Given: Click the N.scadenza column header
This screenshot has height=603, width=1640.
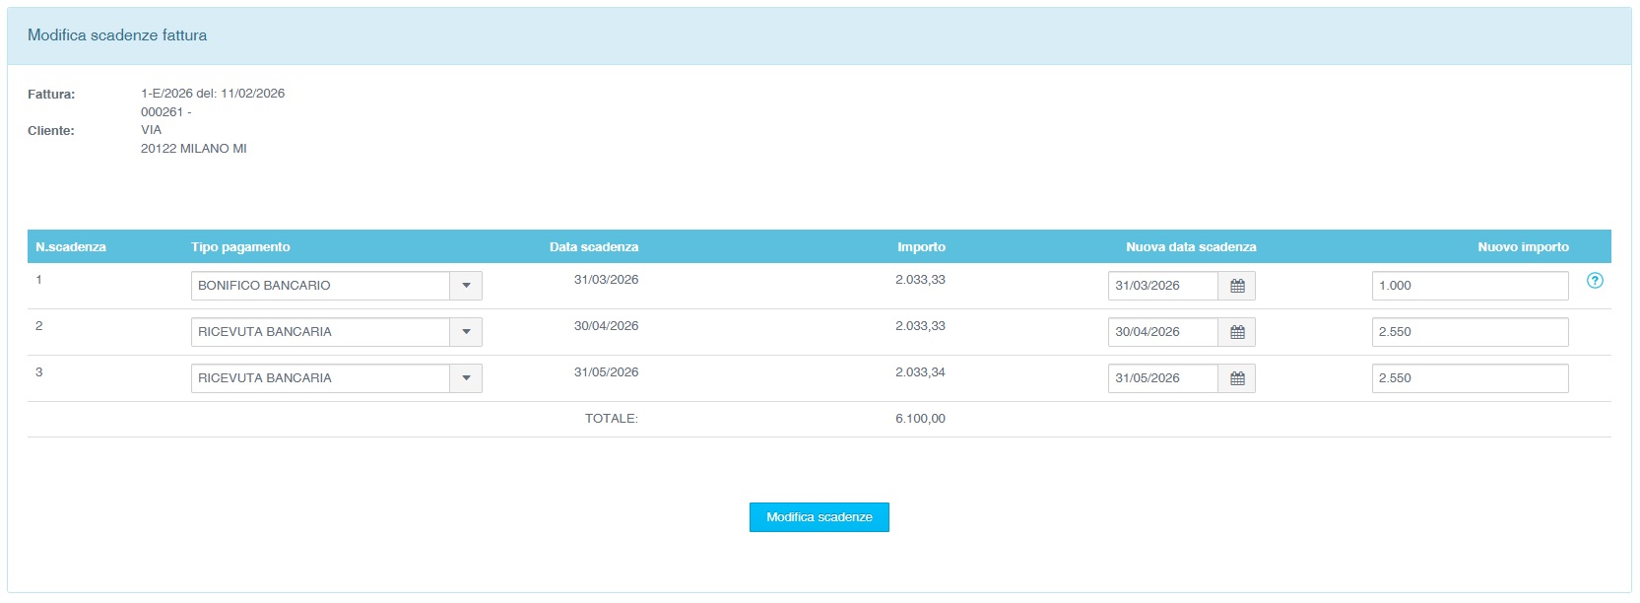Looking at the screenshot, I should (x=71, y=247).
